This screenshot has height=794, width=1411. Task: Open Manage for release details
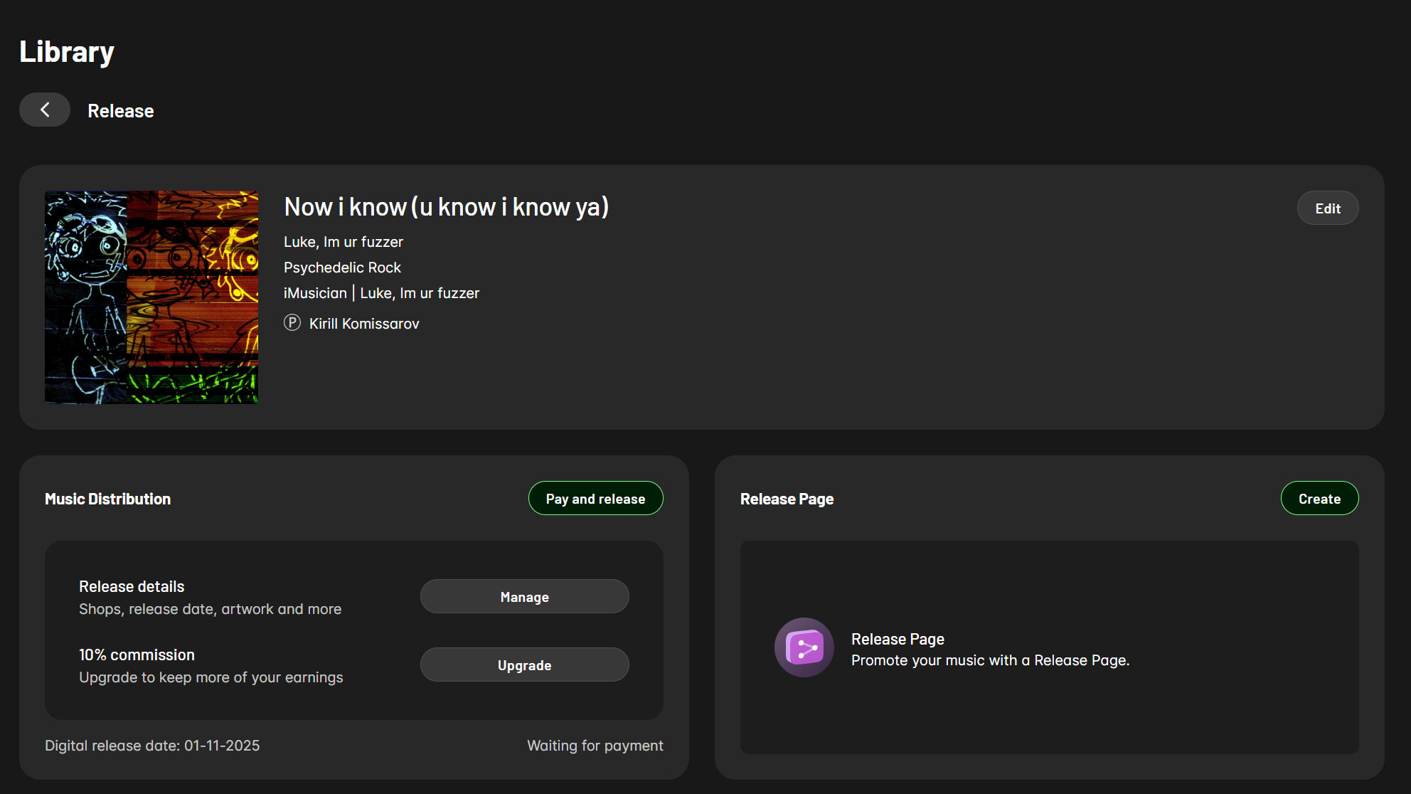click(x=524, y=597)
